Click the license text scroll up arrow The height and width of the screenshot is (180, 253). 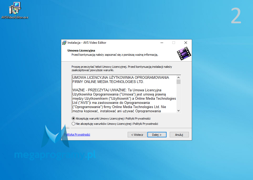tap(178, 77)
